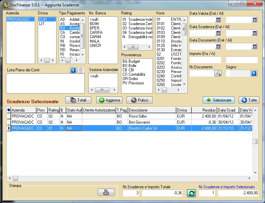The image size is (265, 203).
Task: Open calendar for Data Valuta start date
Action: click(x=218, y=20)
